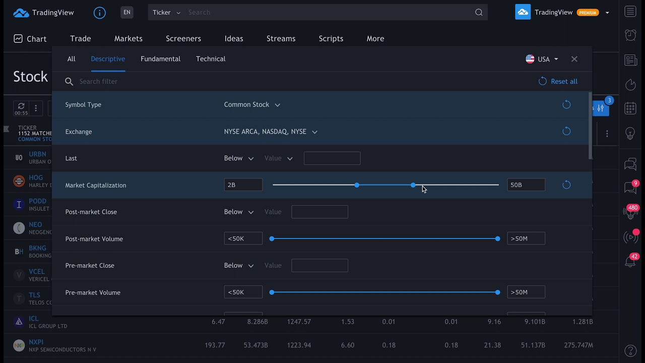
Task: Switch to the All filters tab
Action: pos(72,59)
